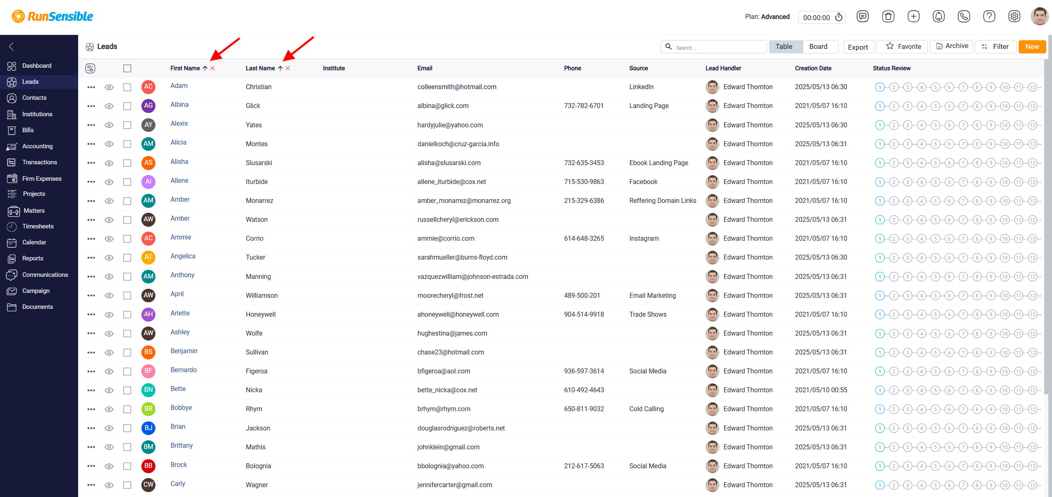Start the stopwatch timer icon

839,17
